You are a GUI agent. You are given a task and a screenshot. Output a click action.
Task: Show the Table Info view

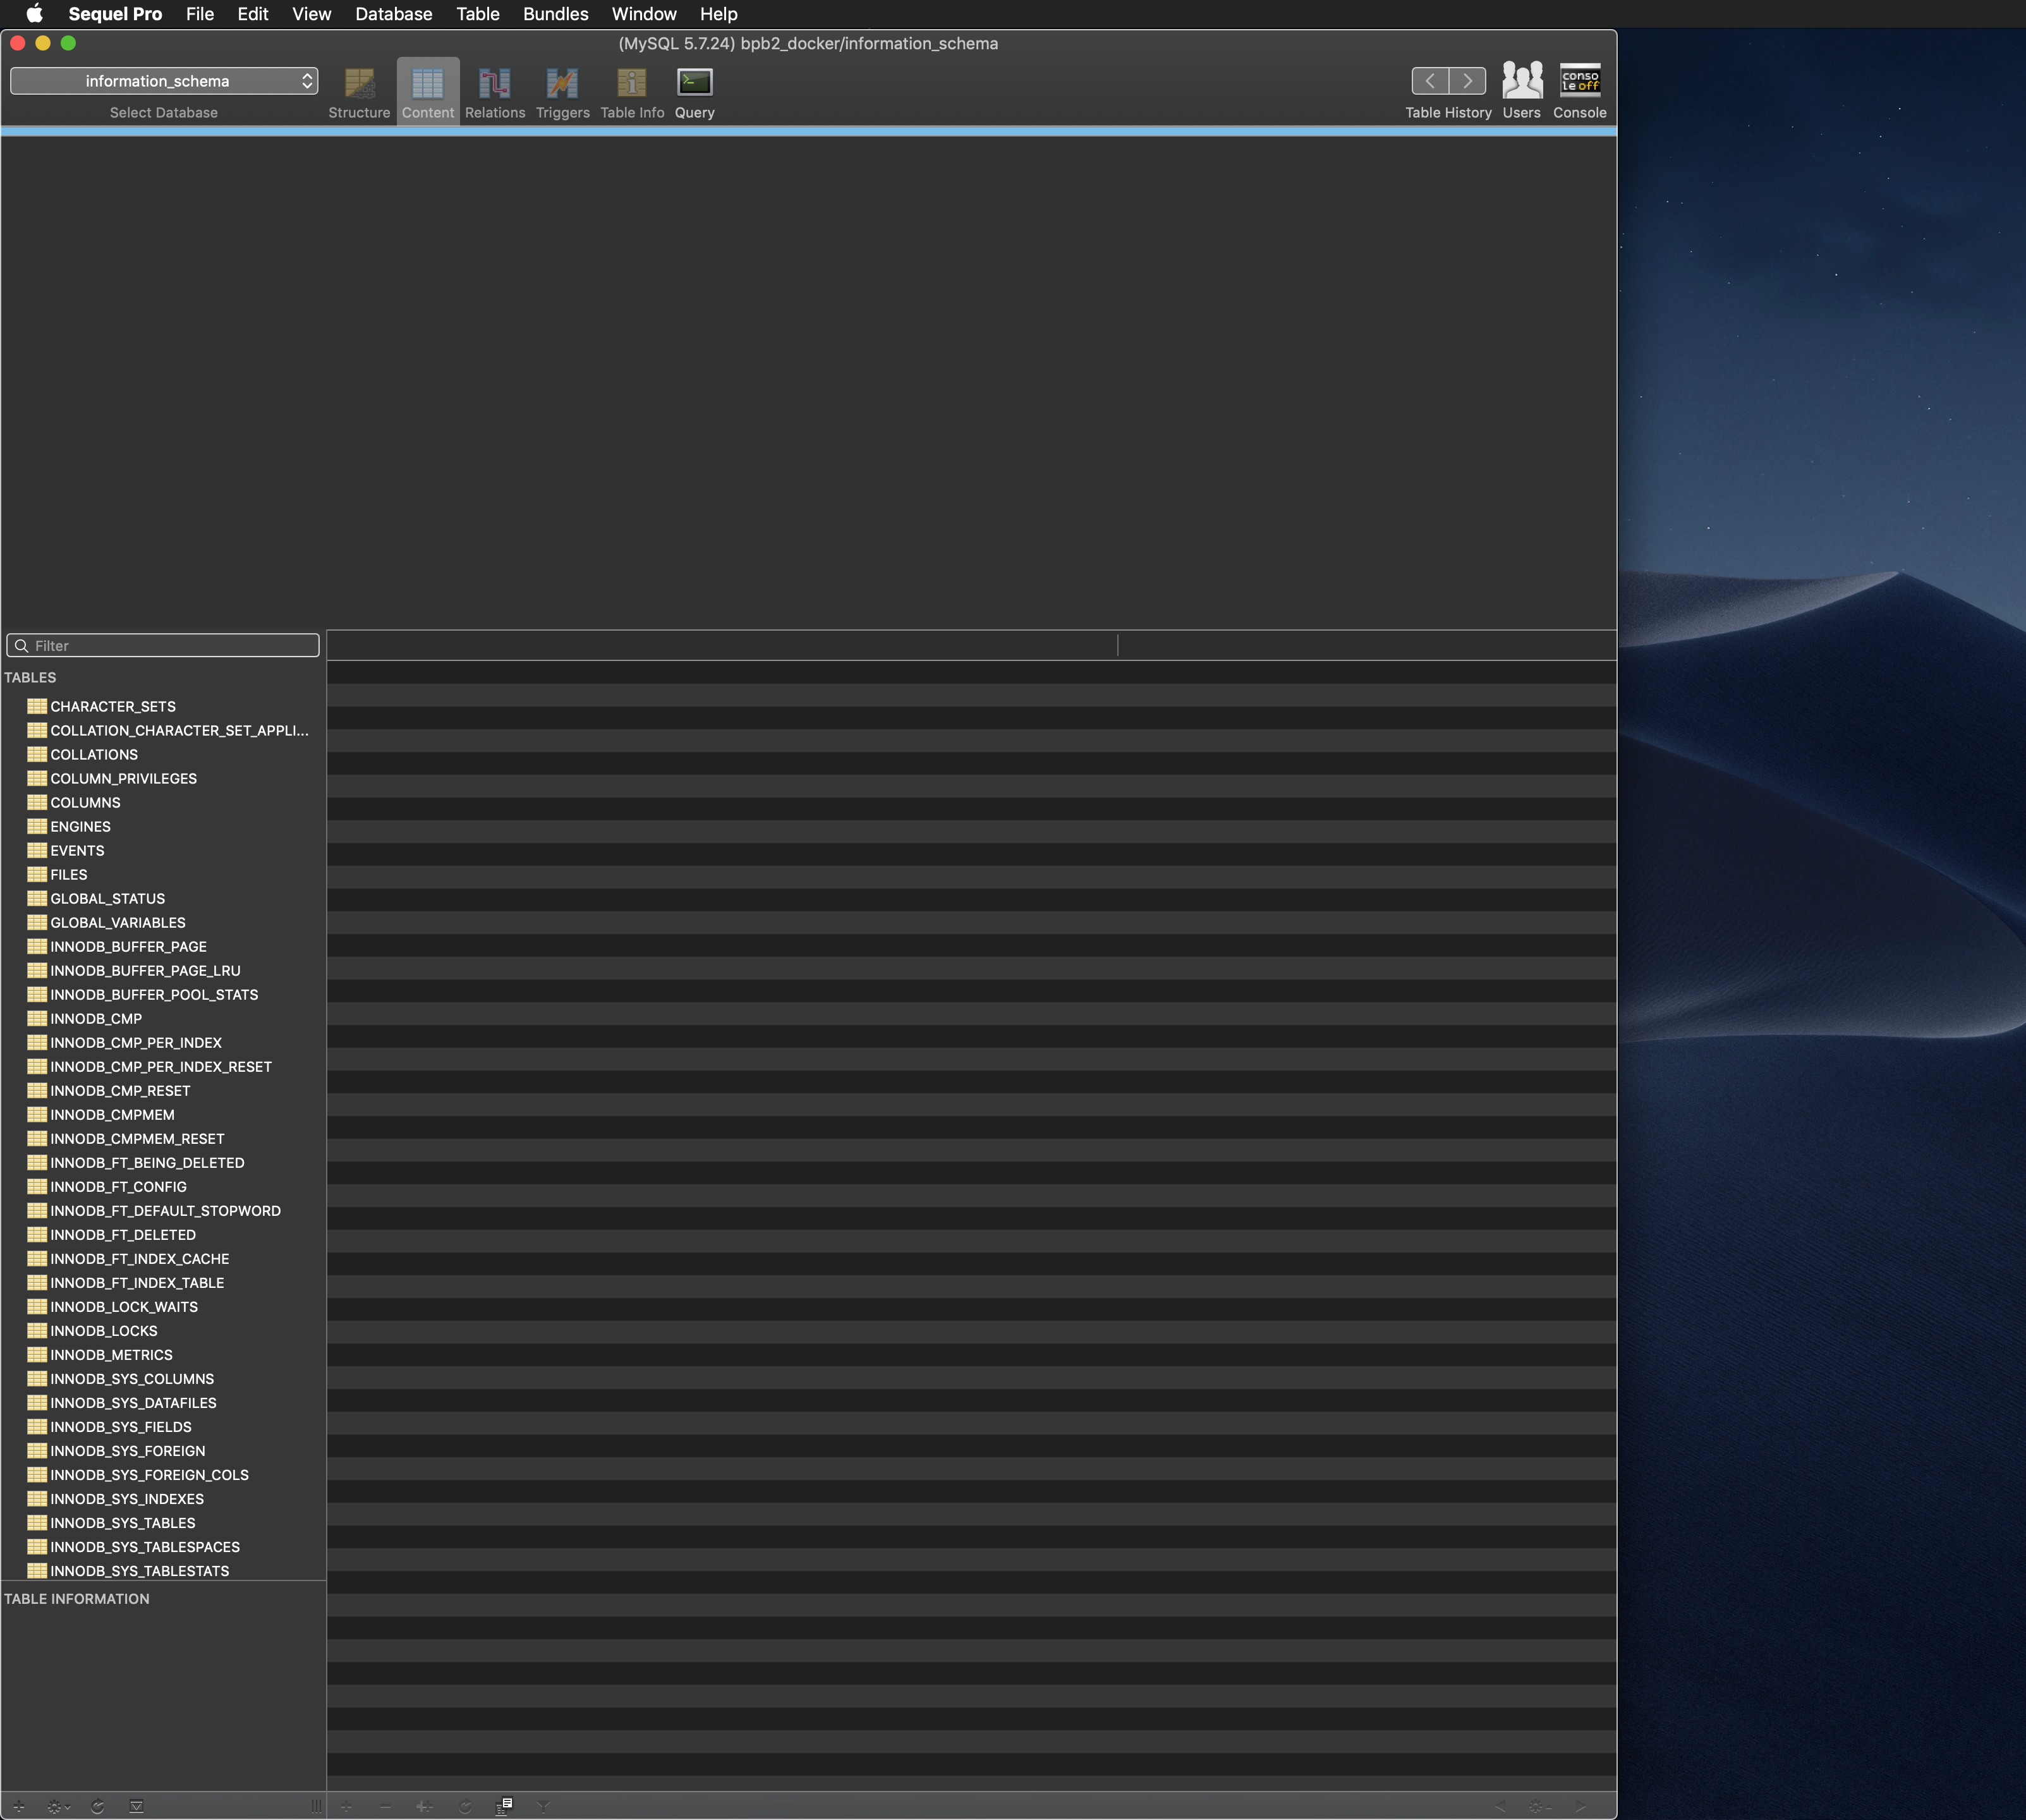(632, 93)
